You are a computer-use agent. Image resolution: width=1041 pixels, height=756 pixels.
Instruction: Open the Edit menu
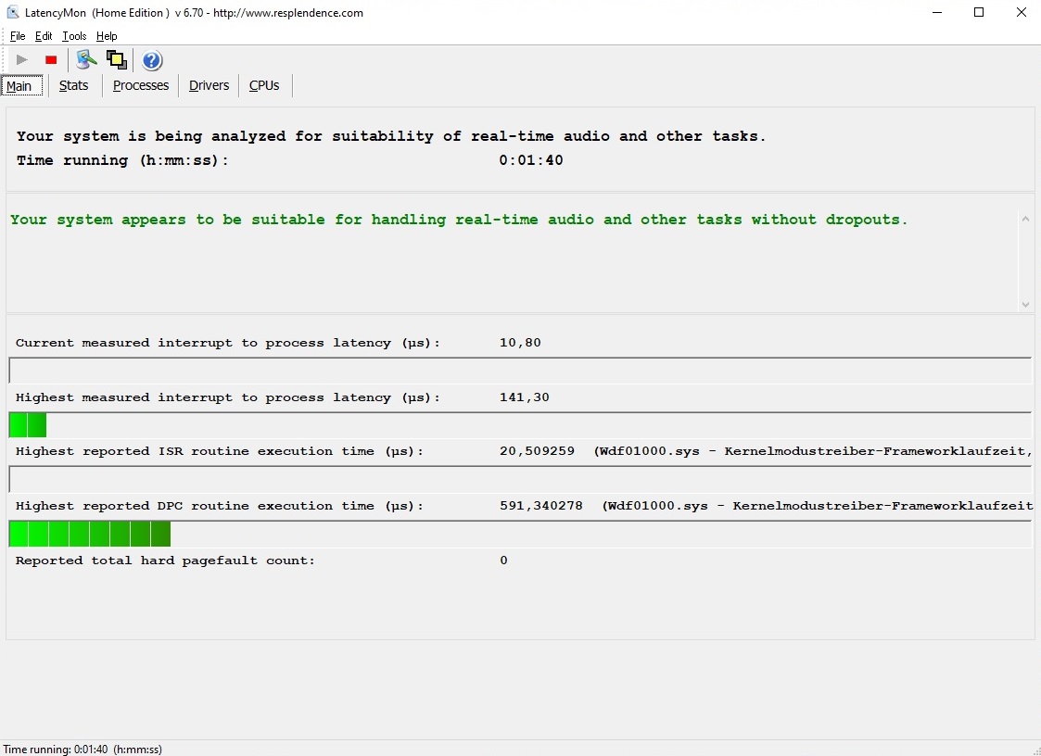point(44,36)
